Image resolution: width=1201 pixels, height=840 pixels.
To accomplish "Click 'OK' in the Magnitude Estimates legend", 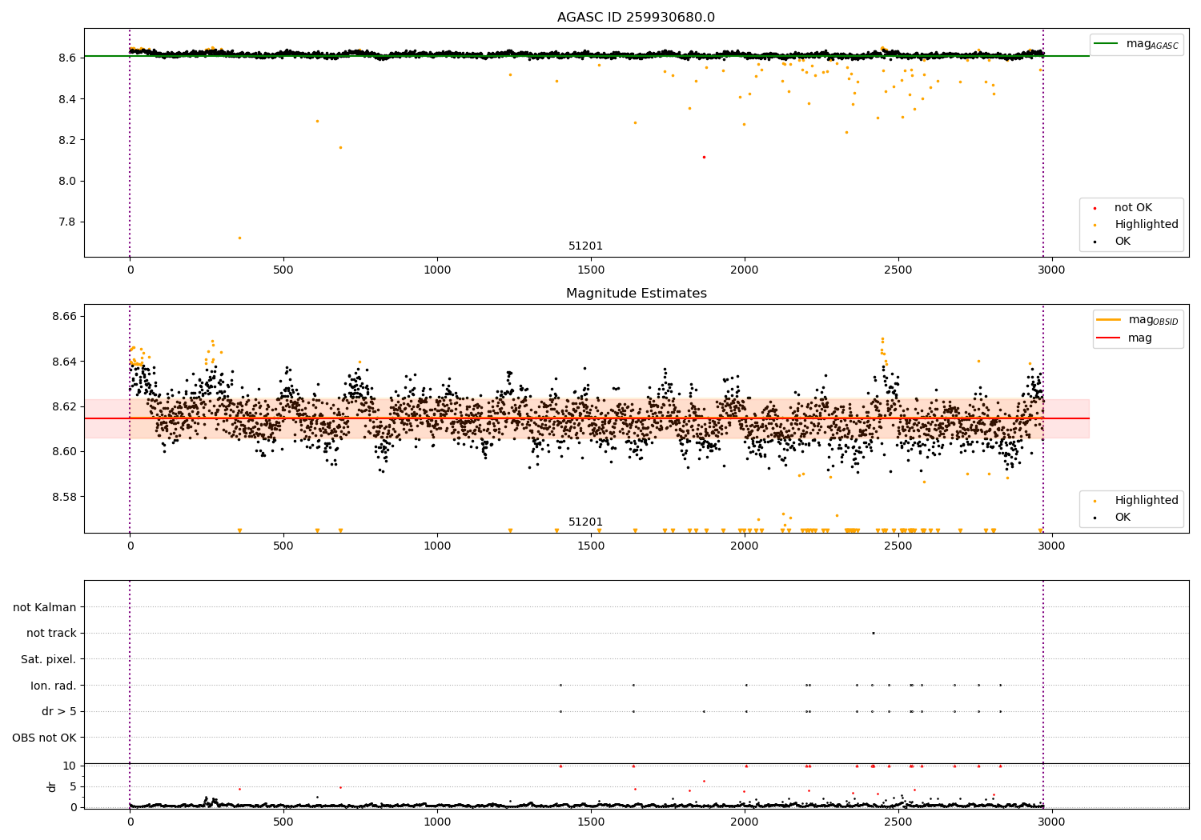I will [1112, 518].
